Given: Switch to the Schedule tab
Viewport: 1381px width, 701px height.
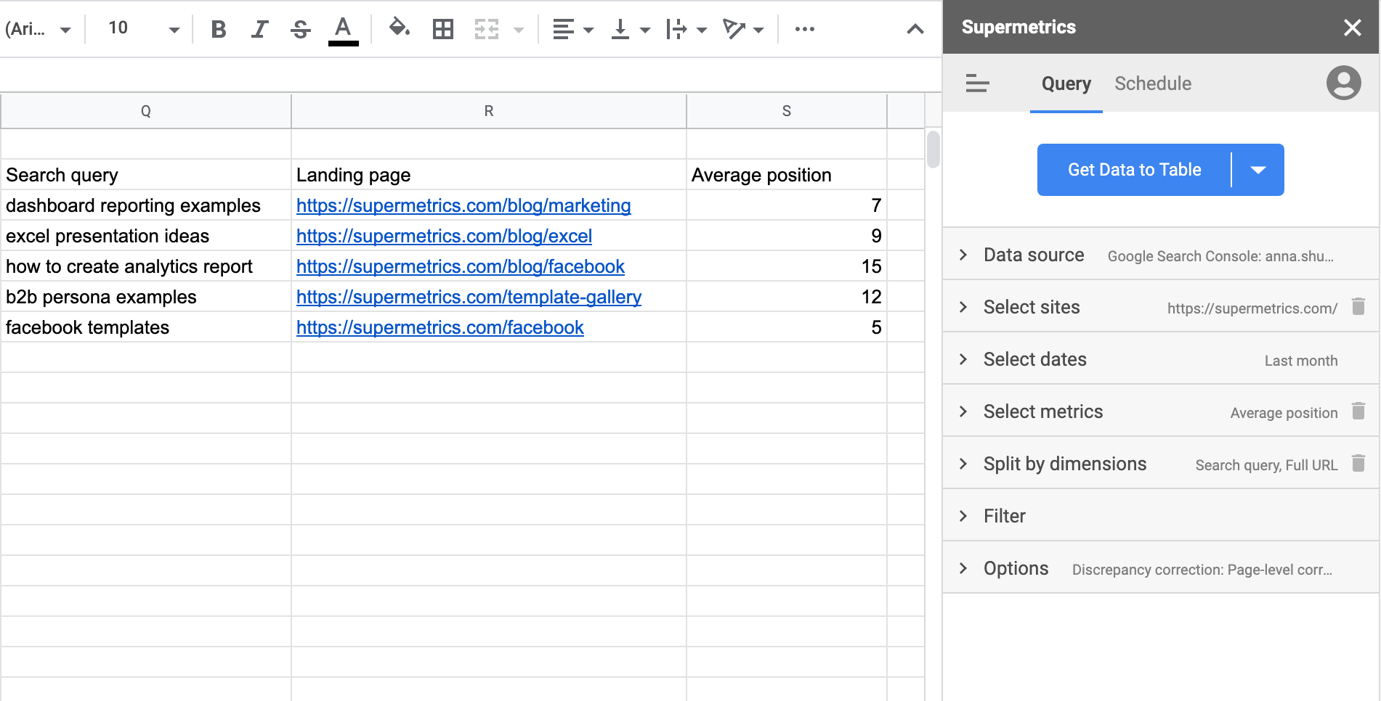Looking at the screenshot, I should (1153, 83).
